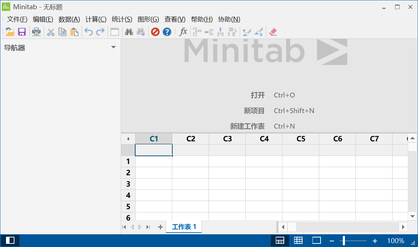Click the 100% zoom level
Image resolution: width=418 pixels, height=247 pixels.
[396, 241]
